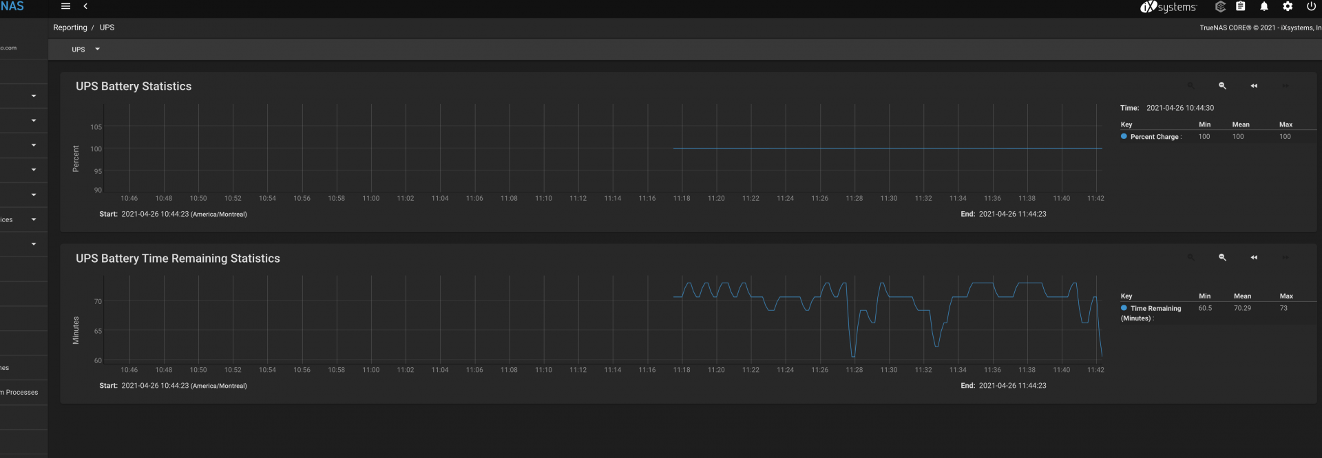The height and width of the screenshot is (458, 1322).
Task: Zoom out on UPS Battery Statistics chart
Action: tap(1222, 86)
